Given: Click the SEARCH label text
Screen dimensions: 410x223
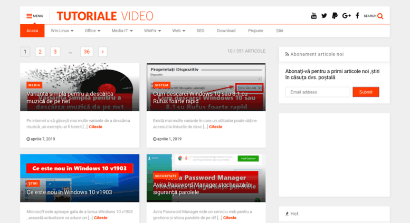Looking at the screenshot, I should pyautogui.click(x=370, y=16).
